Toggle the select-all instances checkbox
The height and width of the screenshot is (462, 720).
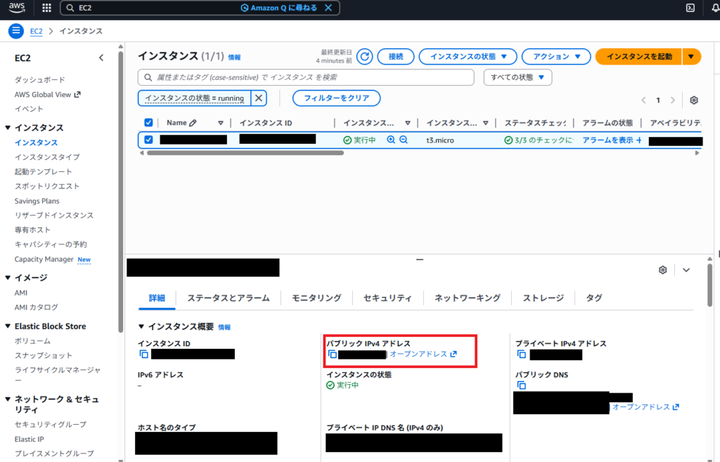pos(148,122)
